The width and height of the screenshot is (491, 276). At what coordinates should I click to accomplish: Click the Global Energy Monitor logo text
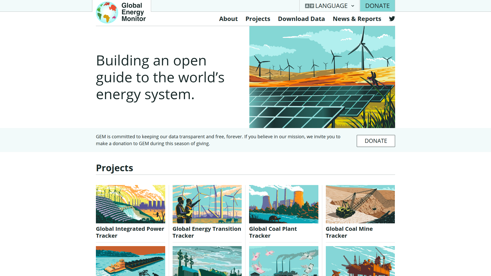pos(133,12)
